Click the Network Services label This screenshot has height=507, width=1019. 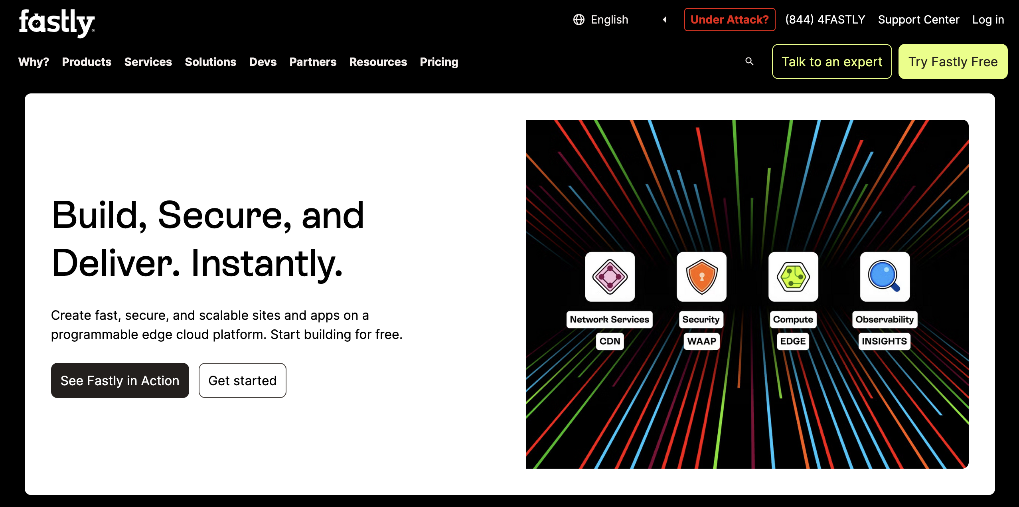point(609,319)
